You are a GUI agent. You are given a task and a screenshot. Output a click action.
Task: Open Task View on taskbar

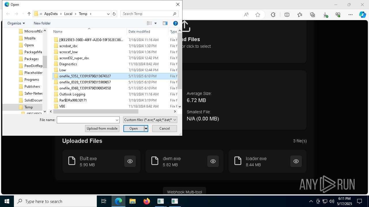(104, 201)
